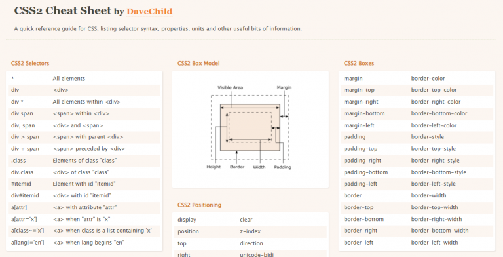Click the 'border-top-color' property cell
This screenshot has width=503, height=257.
pos(434,90)
